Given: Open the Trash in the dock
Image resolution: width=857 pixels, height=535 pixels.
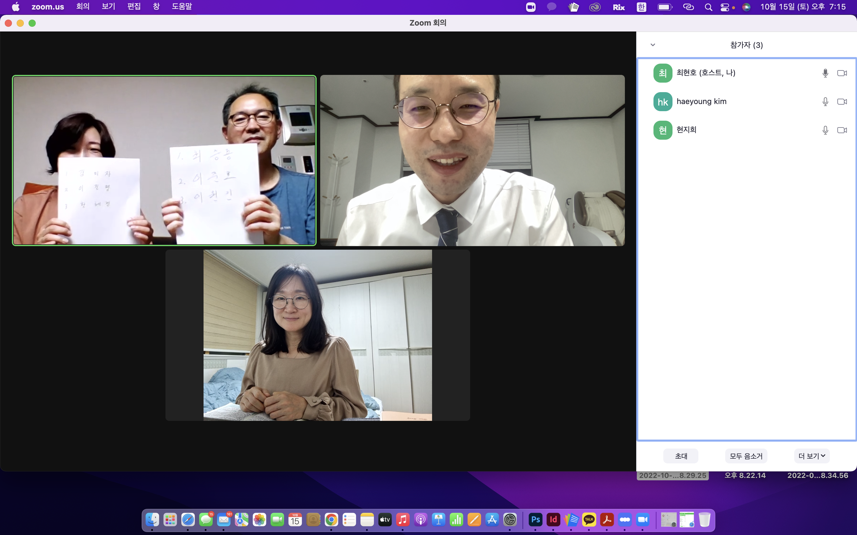Looking at the screenshot, I should point(704,520).
